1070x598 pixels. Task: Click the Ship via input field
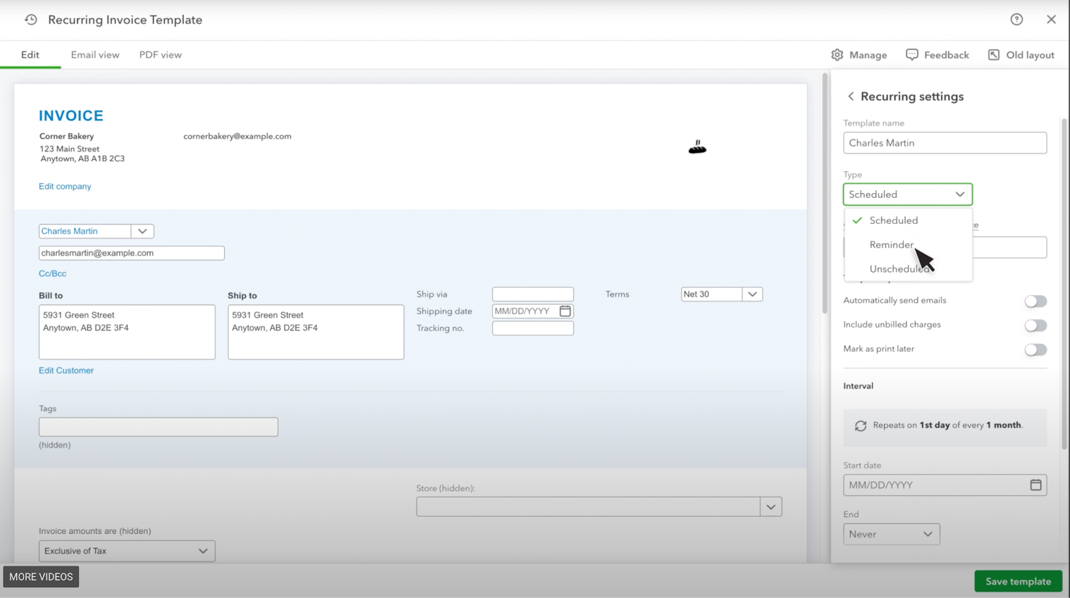[533, 294]
